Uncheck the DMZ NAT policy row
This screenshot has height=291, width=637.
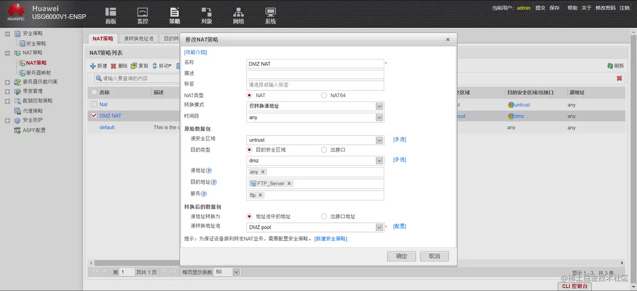pyautogui.click(x=94, y=115)
